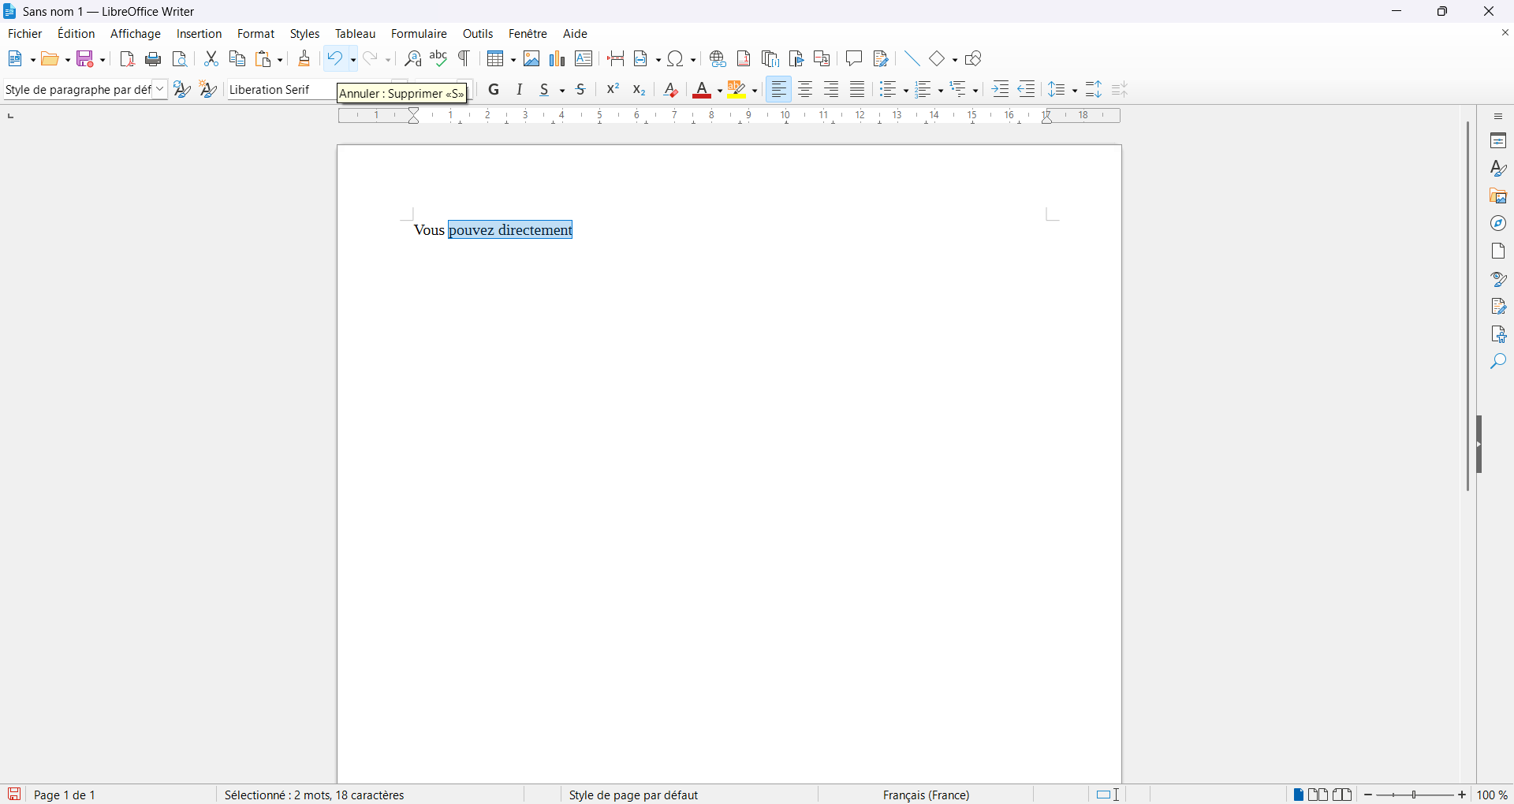The image size is (1514, 804).
Task: Open the undo history dropdown arrow
Action: tap(353, 60)
